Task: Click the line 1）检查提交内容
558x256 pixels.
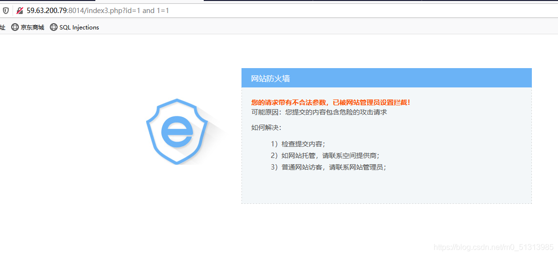Action: (x=298, y=144)
